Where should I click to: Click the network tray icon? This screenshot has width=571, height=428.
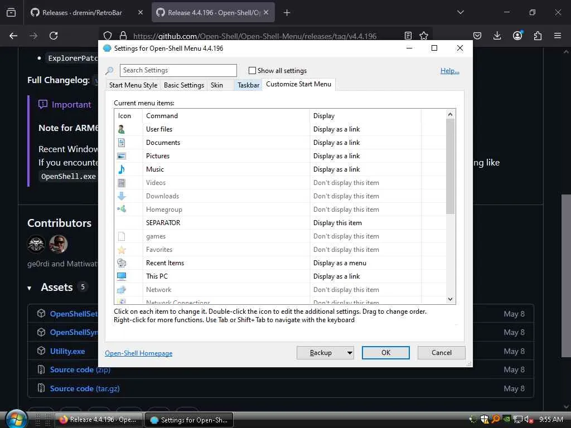click(x=518, y=420)
